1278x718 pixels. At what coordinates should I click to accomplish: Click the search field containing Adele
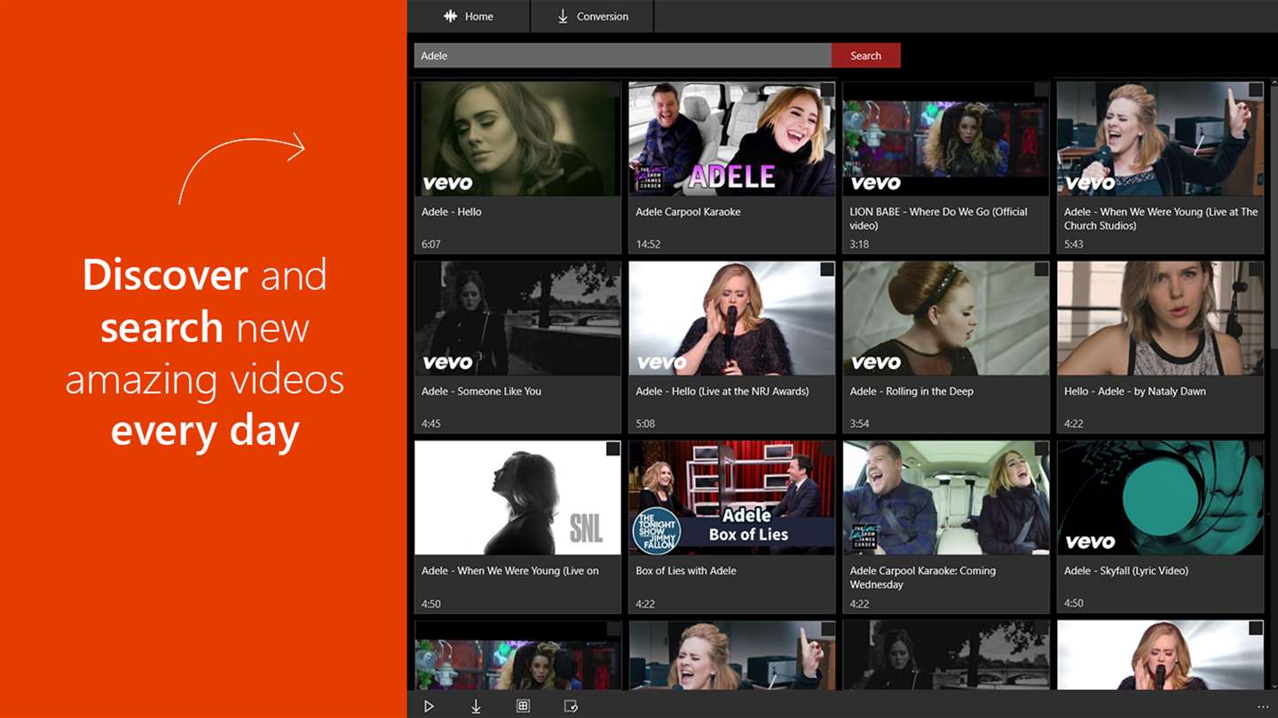[x=622, y=56]
